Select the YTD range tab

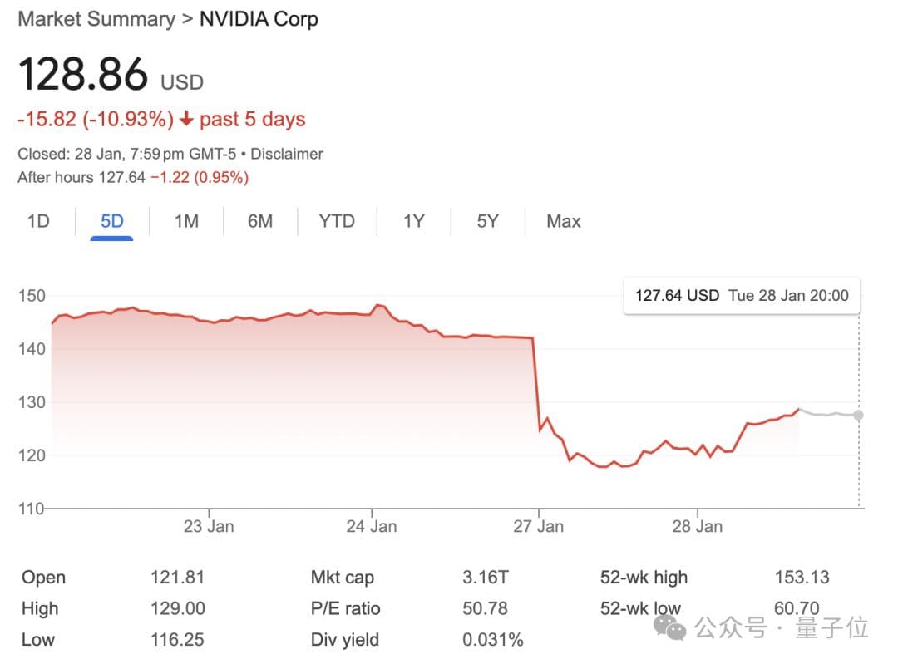(x=337, y=221)
